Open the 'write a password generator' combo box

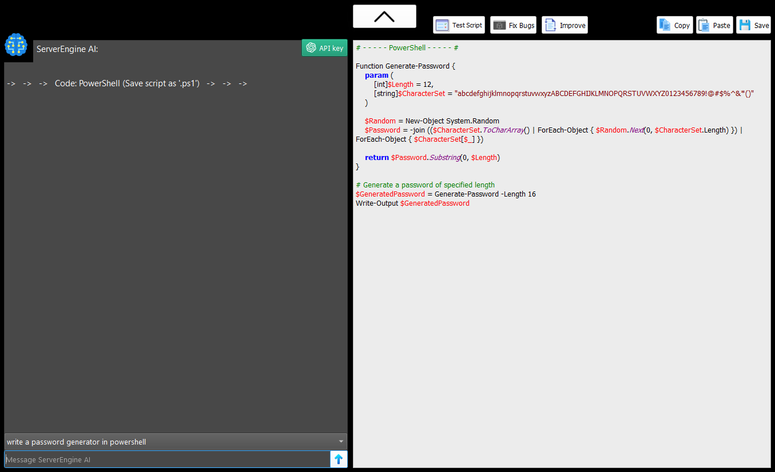176,442
